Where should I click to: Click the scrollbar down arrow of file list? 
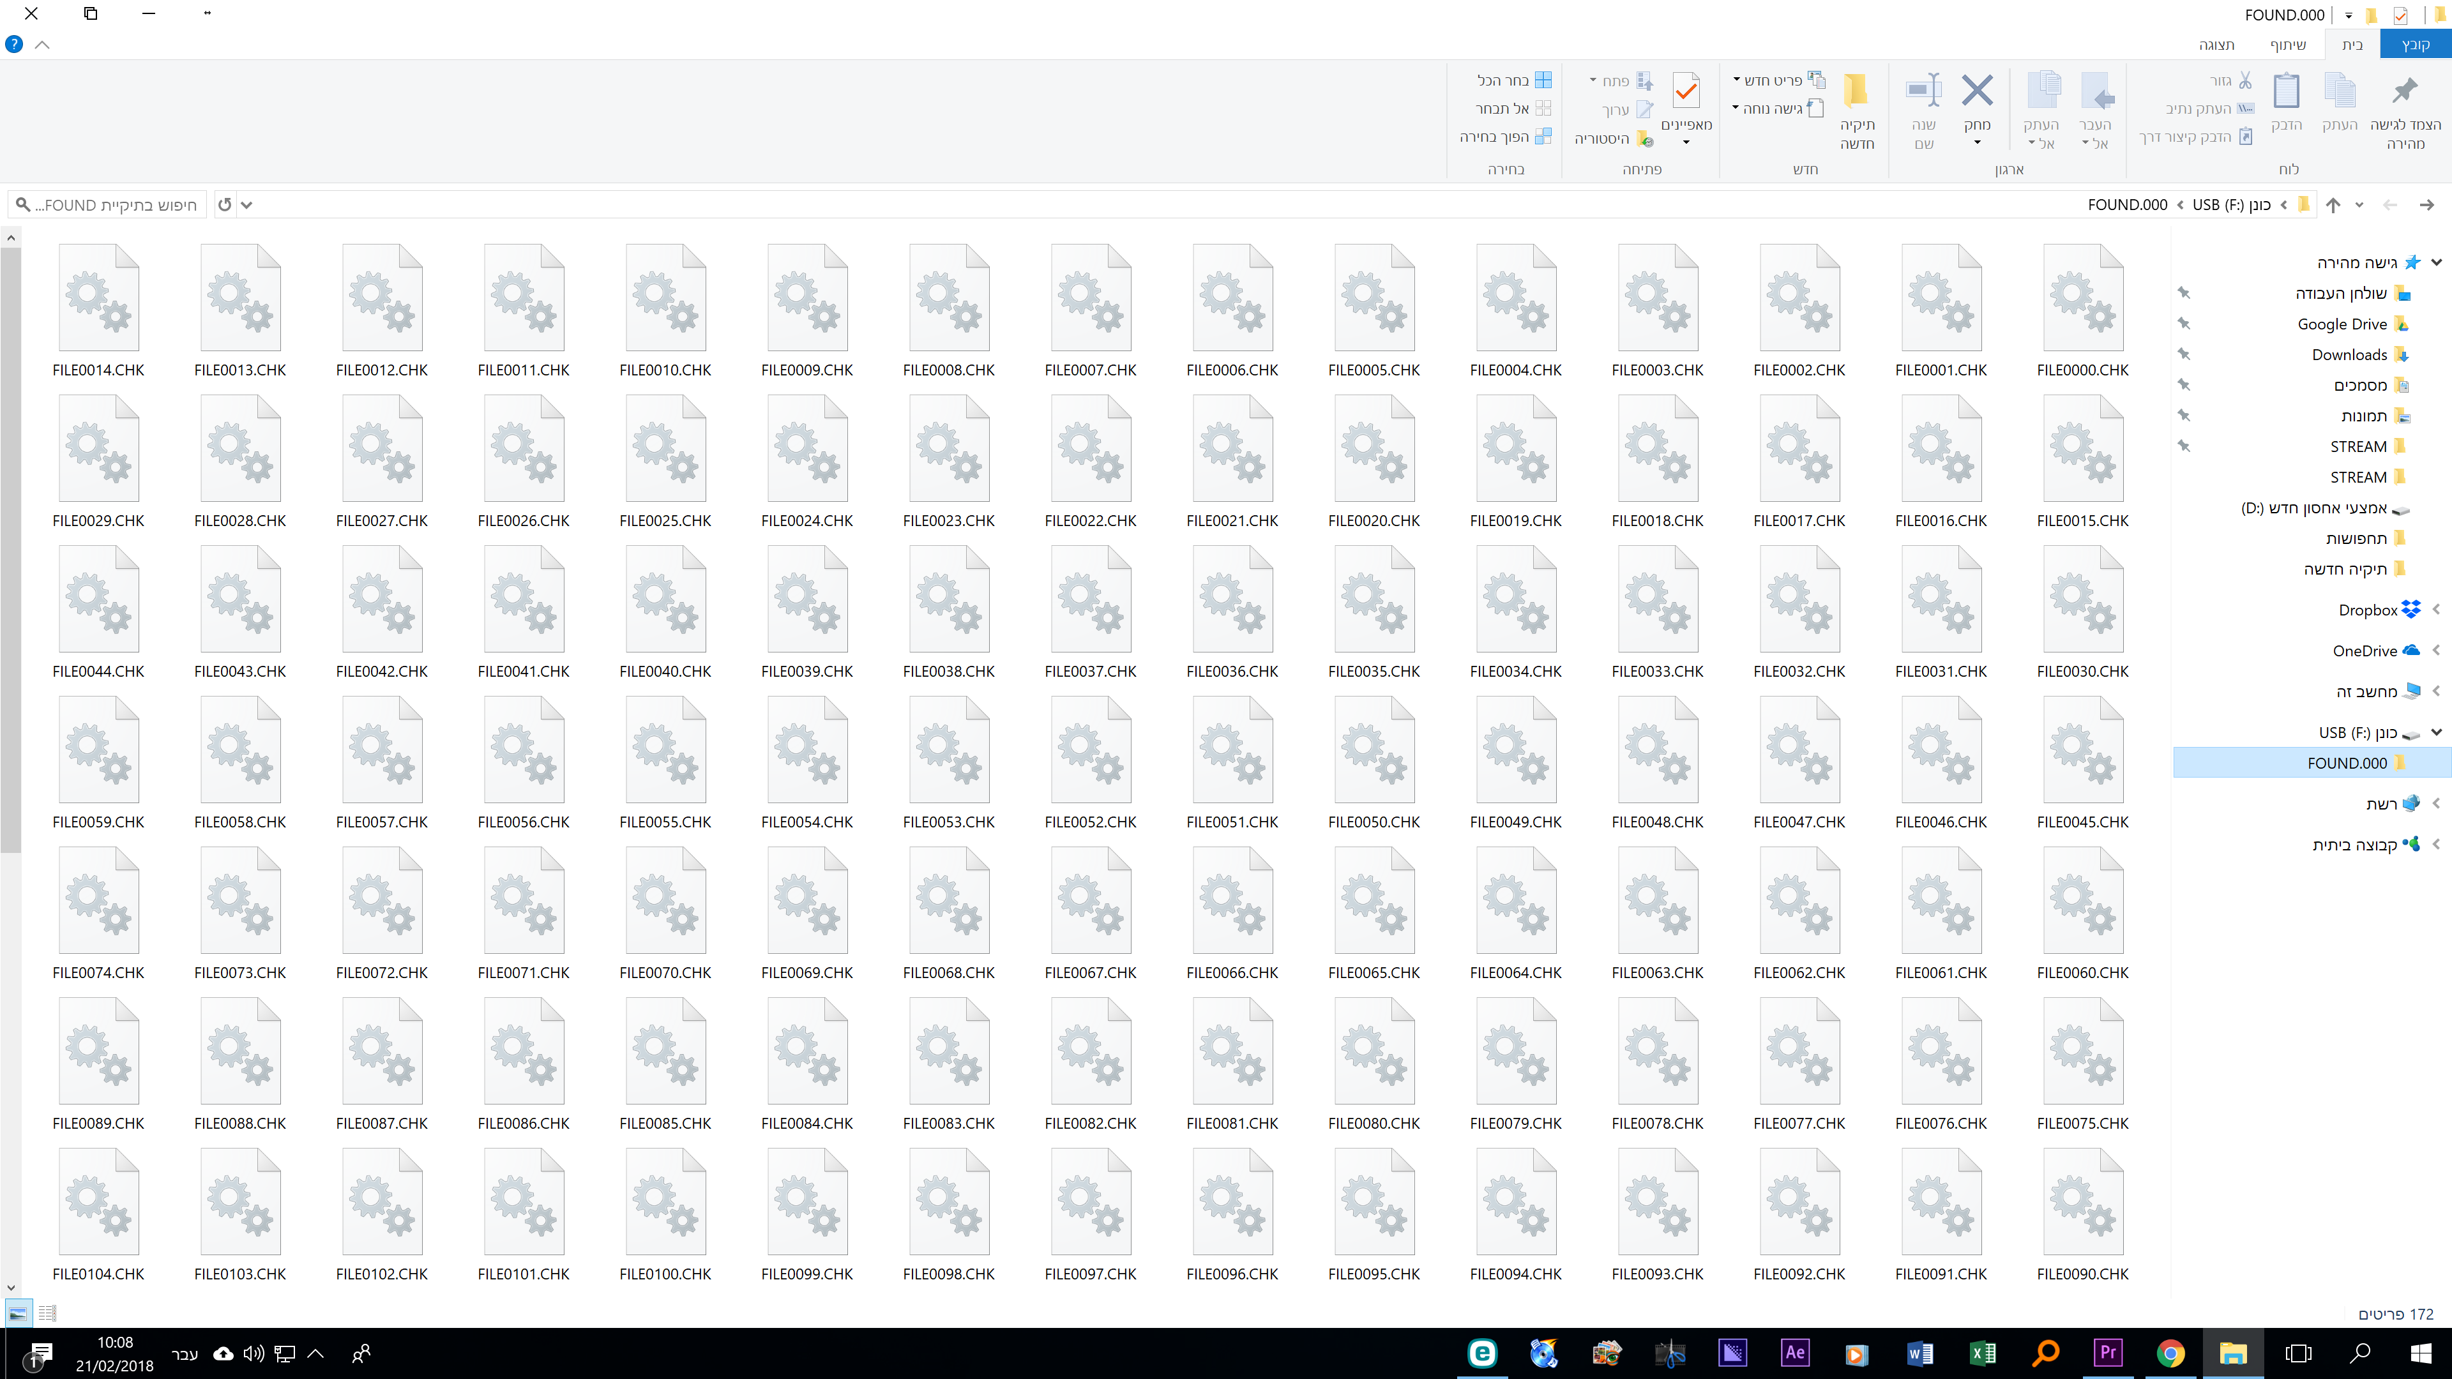click(x=10, y=1288)
